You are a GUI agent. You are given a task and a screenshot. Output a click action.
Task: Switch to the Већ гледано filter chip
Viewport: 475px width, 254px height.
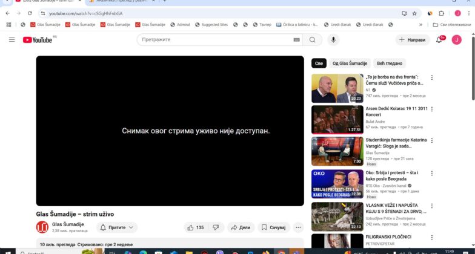tap(389, 63)
